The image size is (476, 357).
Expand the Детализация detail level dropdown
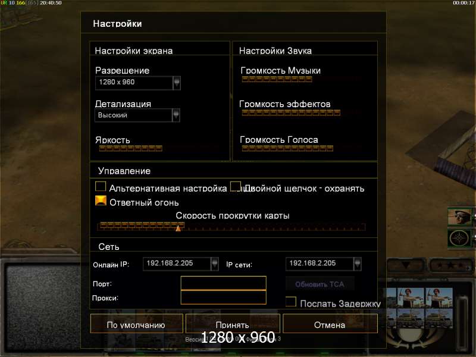click(x=176, y=115)
